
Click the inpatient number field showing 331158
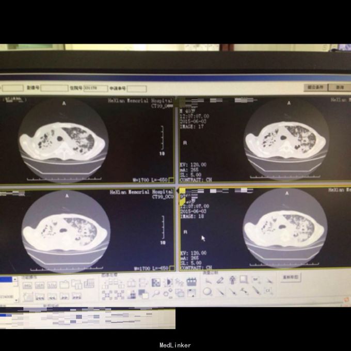(x=95, y=88)
